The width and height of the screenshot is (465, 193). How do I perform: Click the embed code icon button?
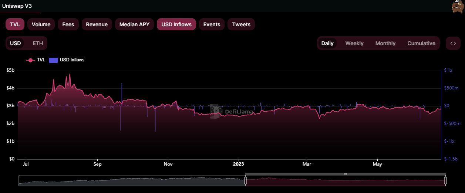pos(453,43)
